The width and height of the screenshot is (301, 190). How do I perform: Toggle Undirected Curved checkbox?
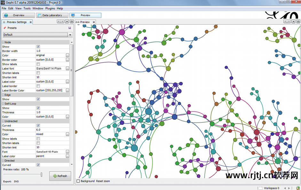coord(38,125)
